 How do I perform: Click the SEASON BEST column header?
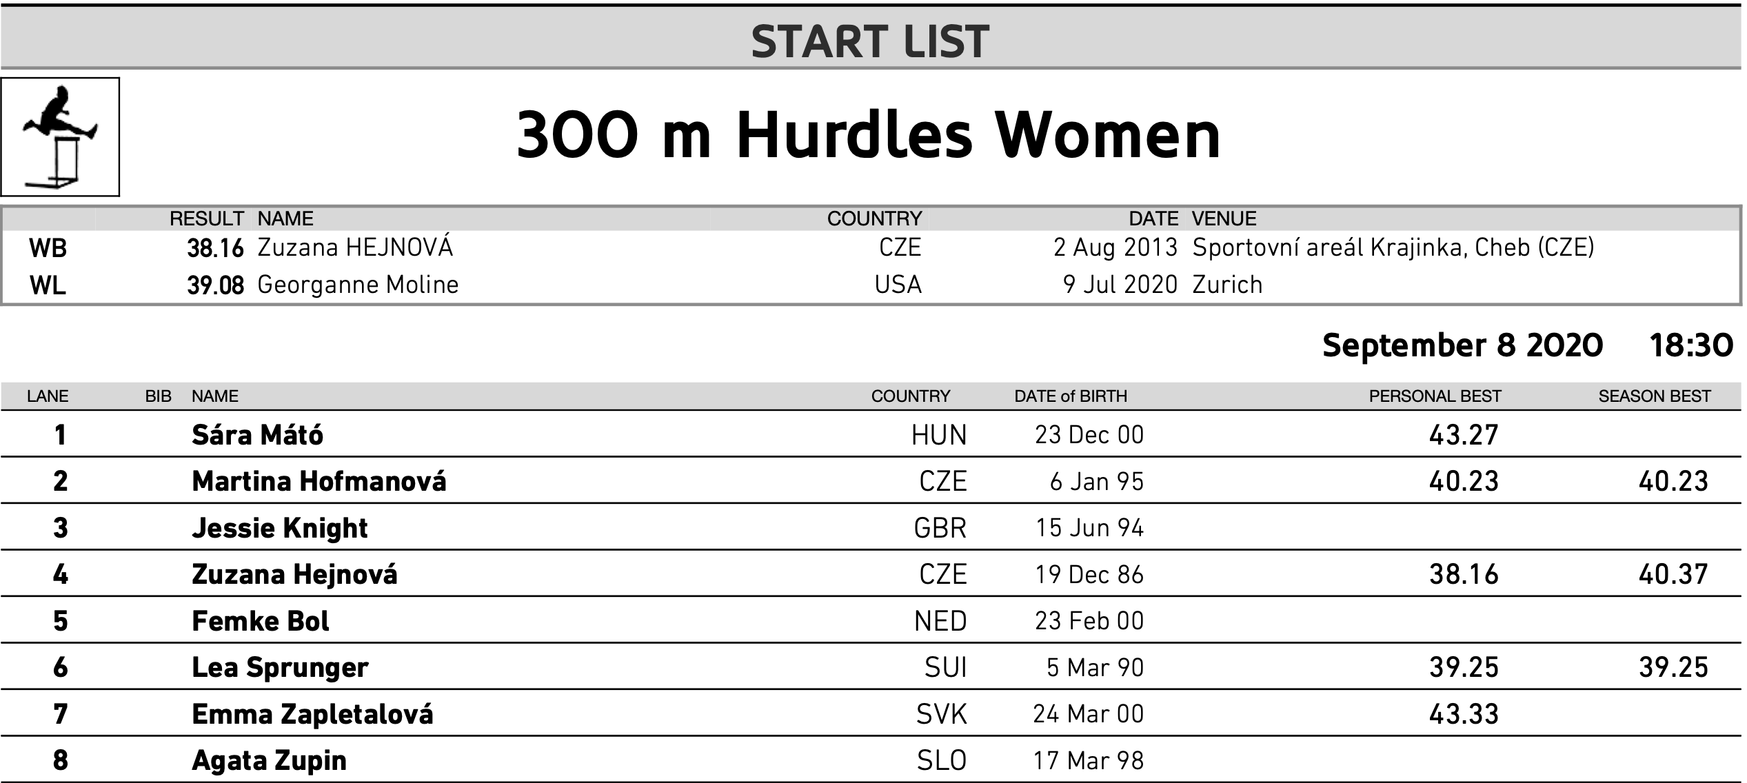click(1655, 396)
